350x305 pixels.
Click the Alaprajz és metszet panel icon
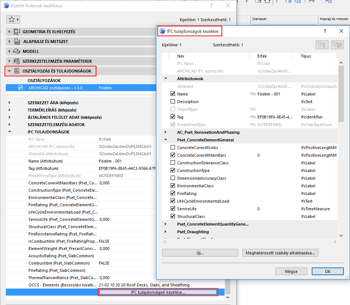[17, 42]
